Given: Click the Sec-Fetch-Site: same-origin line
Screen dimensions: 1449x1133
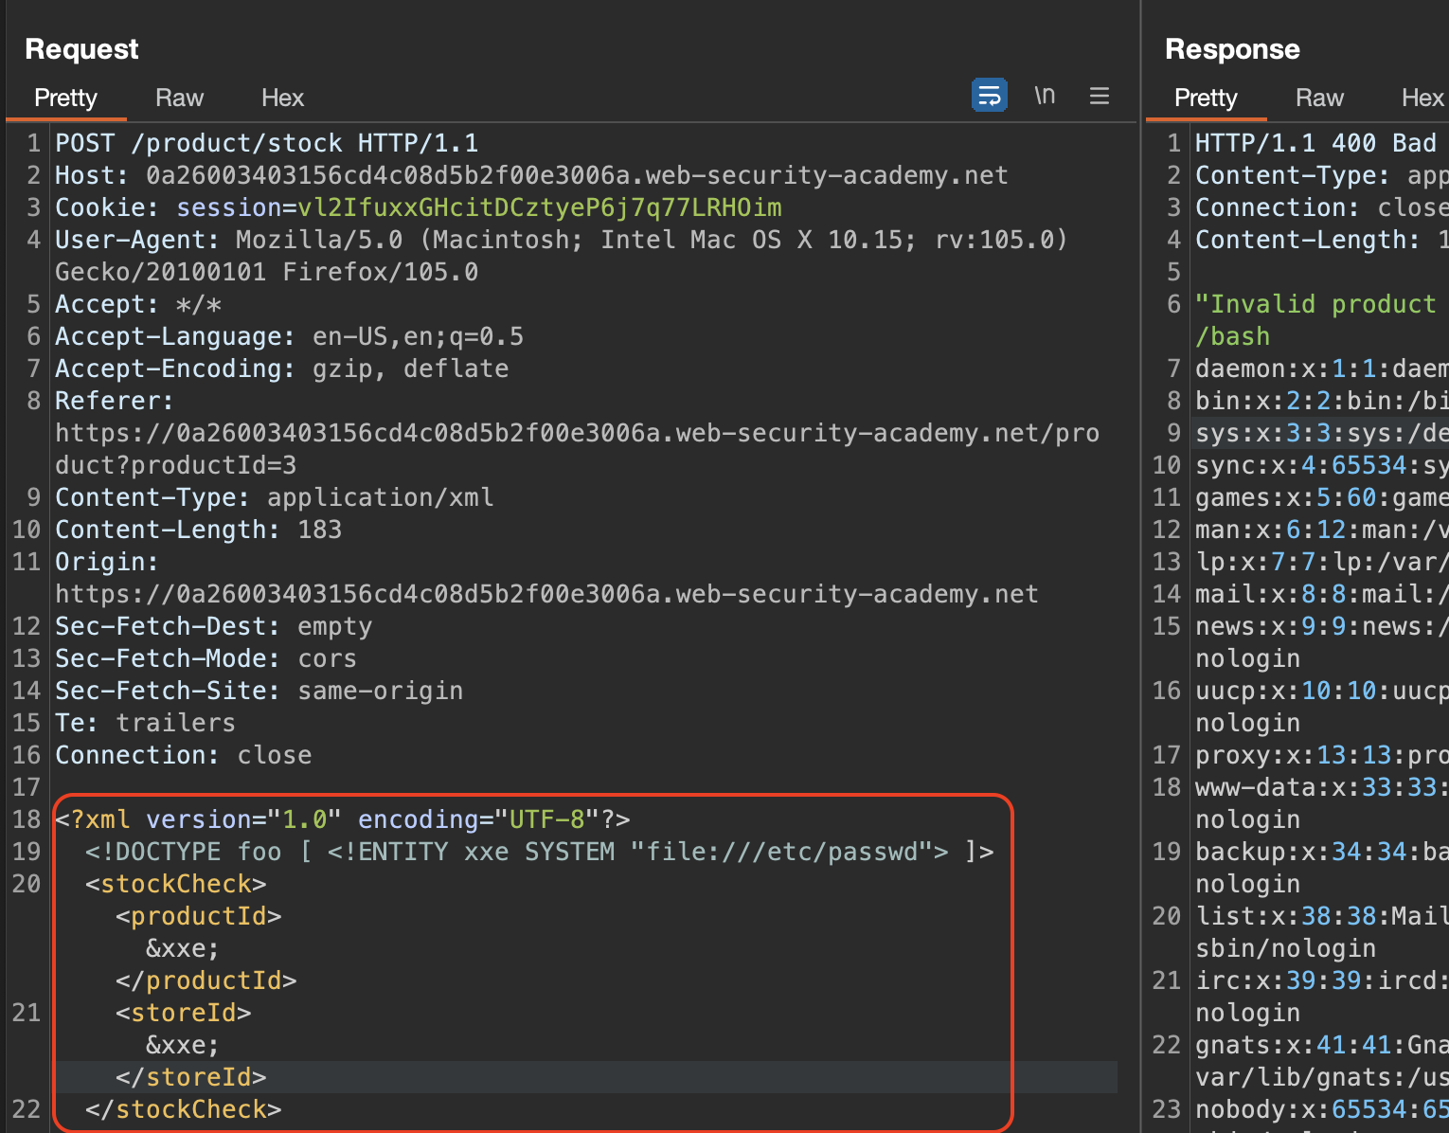Looking at the screenshot, I should 259,692.
